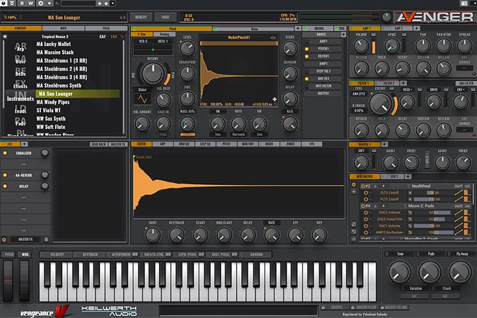Viewport: 477px width, 318px height.
Task: Open the ENV parameter dropdown in Filter 1
Action: 460,89
